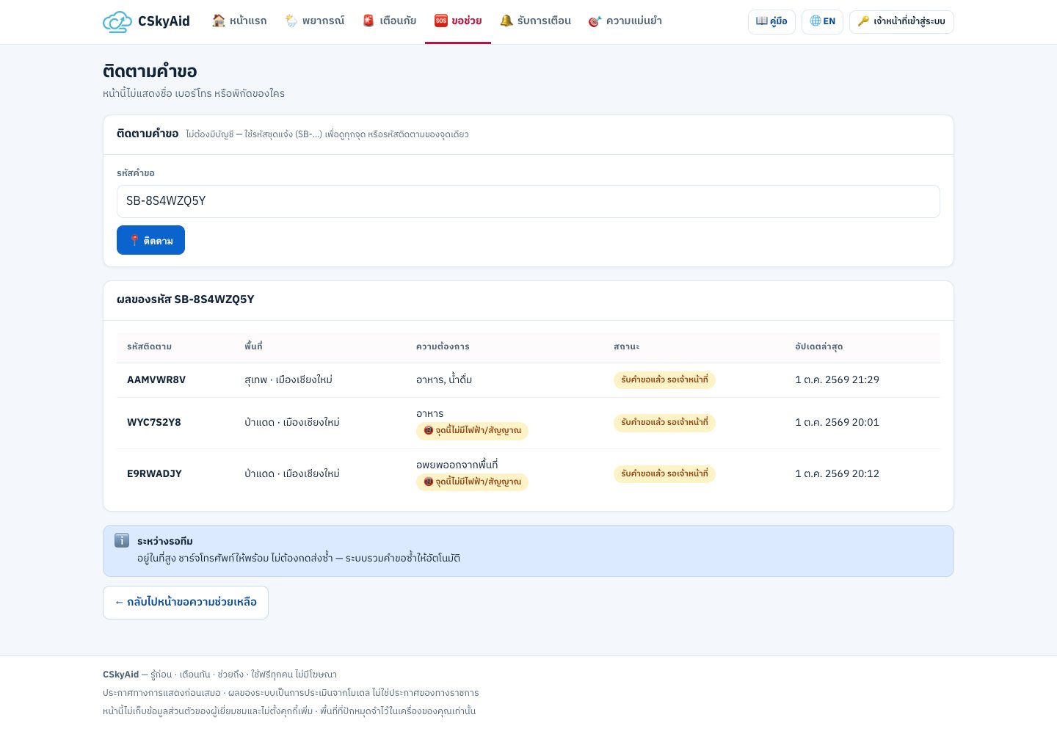
Task: Click the blue ติดตาม track button
Action: coord(150,240)
